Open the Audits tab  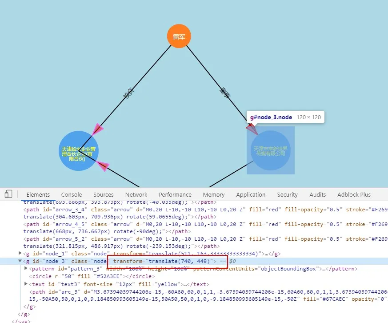coord(318,195)
